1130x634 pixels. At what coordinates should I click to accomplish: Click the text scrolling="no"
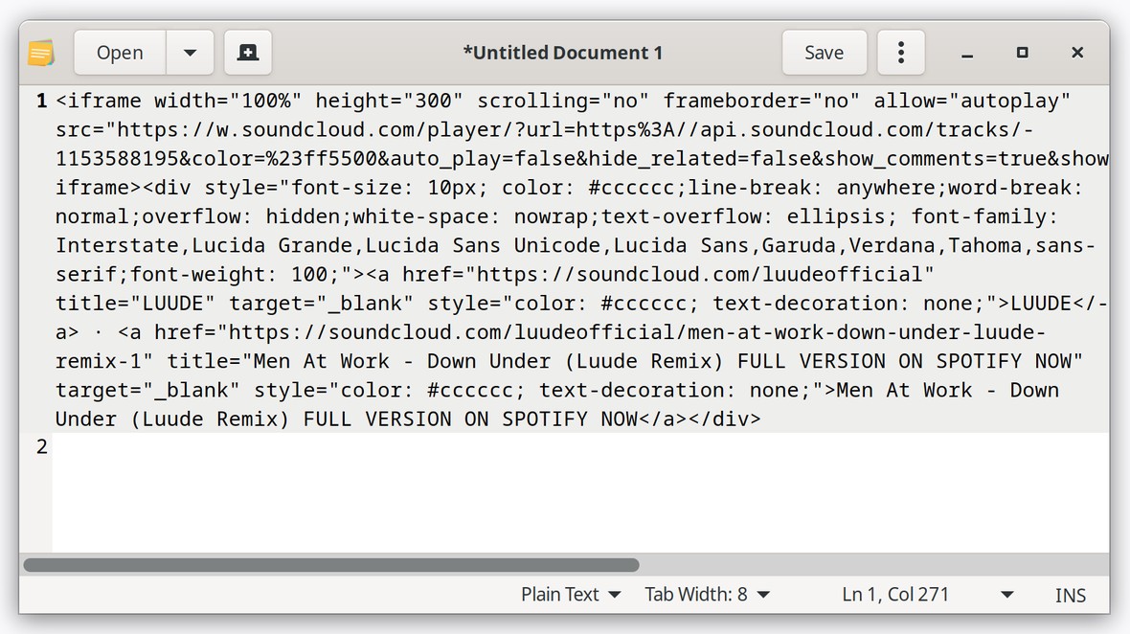[x=563, y=101]
